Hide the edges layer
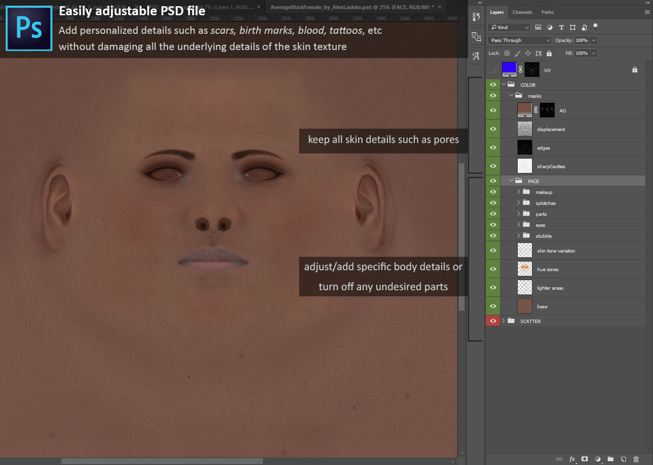The height and width of the screenshot is (465, 653). (493, 147)
